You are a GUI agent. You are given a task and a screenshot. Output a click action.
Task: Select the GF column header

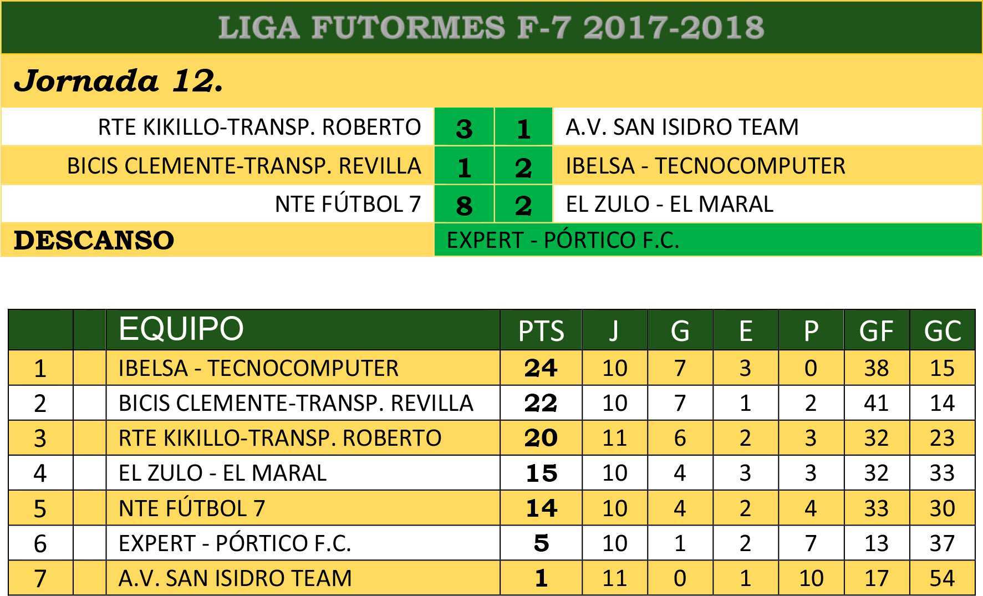[x=876, y=331]
